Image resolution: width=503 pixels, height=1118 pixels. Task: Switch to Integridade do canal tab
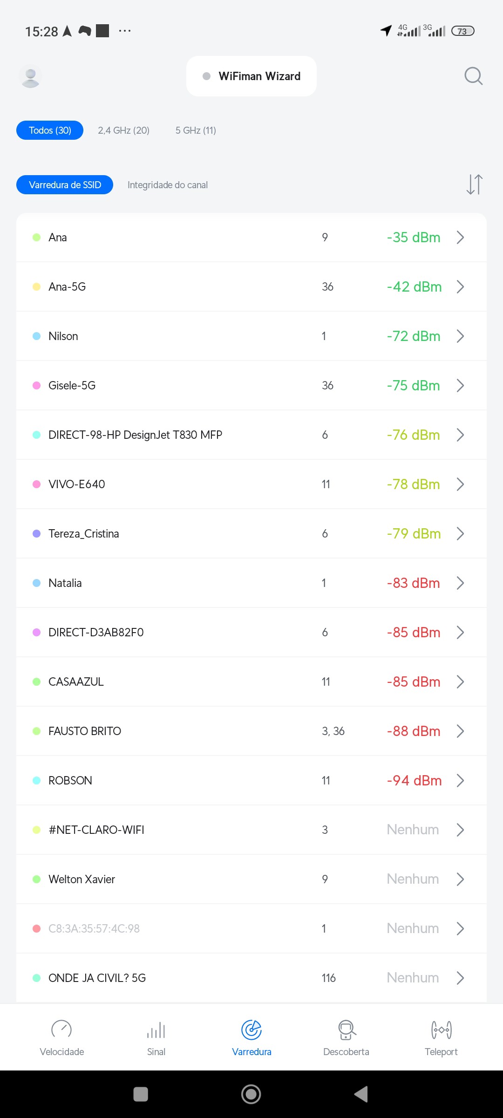pyautogui.click(x=168, y=185)
